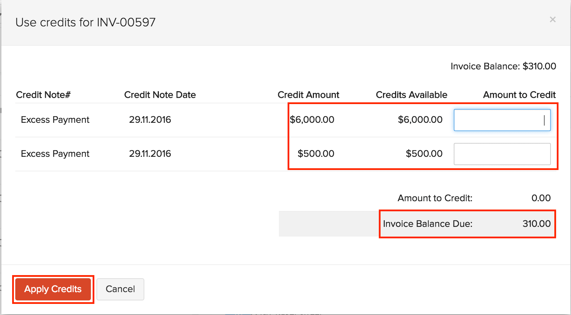The height and width of the screenshot is (315, 571).
Task: Click the 29.11.2016 date in the first row
Action: tap(150, 120)
